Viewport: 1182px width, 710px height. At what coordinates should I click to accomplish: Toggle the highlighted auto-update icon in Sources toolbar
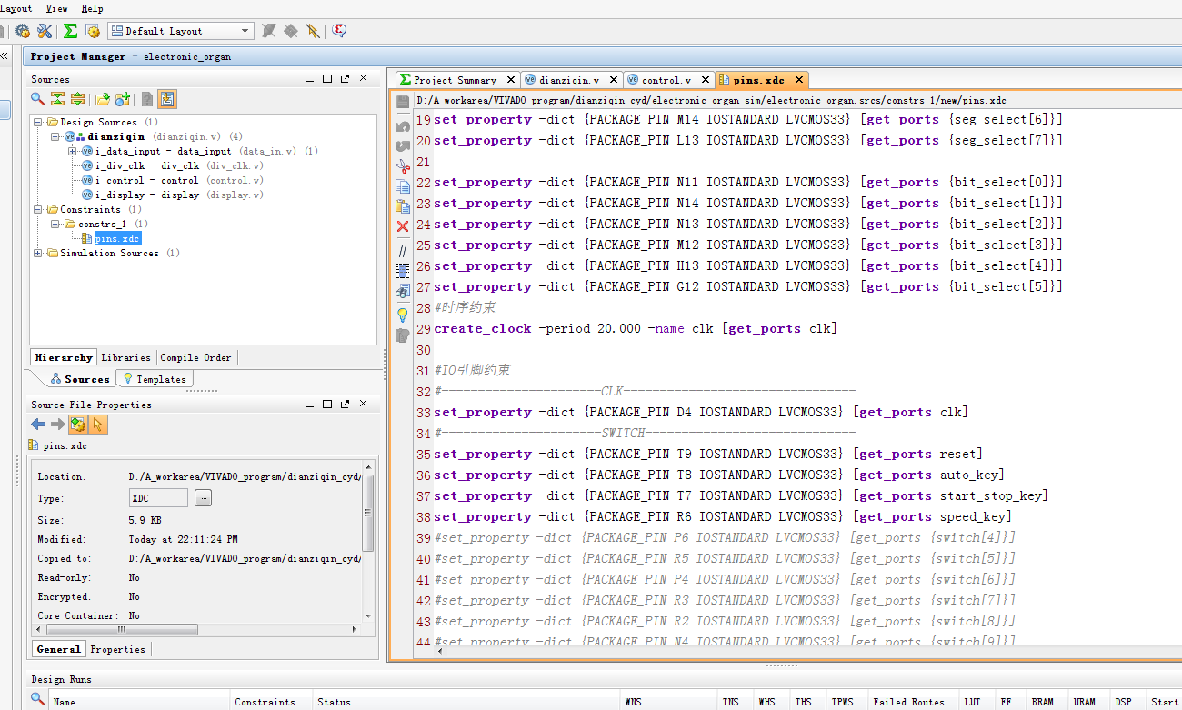[x=167, y=99]
